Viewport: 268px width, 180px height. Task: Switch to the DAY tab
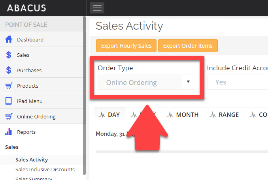110,114
